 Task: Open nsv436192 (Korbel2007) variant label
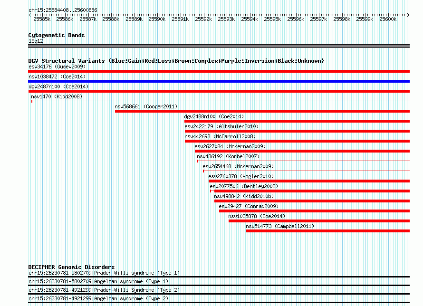click(228, 156)
